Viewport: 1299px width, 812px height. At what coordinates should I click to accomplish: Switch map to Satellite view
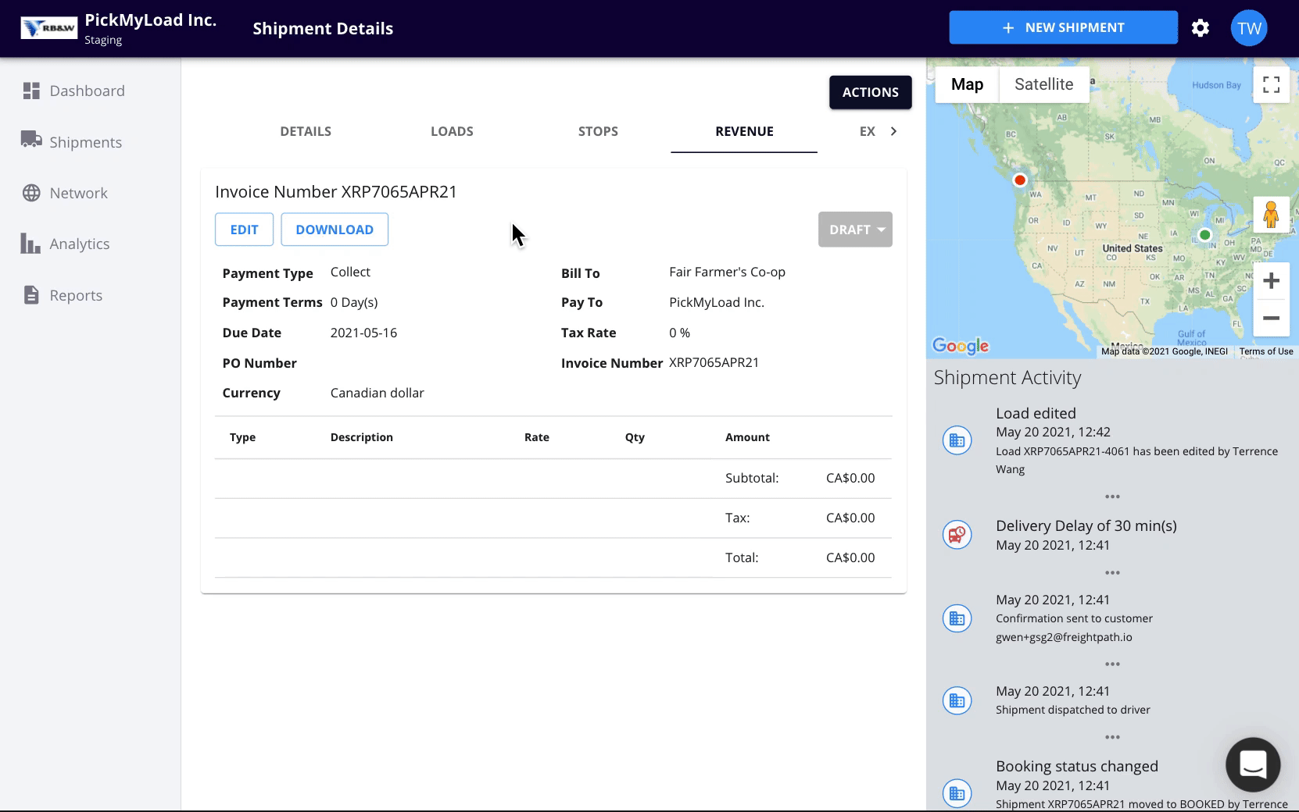click(x=1043, y=84)
